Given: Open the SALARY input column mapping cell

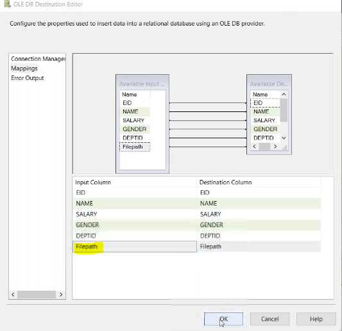Looking at the screenshot, I should [135, 214].
